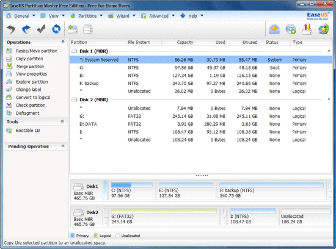The image size is (336, 249).
Task: Open the Advanced menu
Action: click(159, 16)
